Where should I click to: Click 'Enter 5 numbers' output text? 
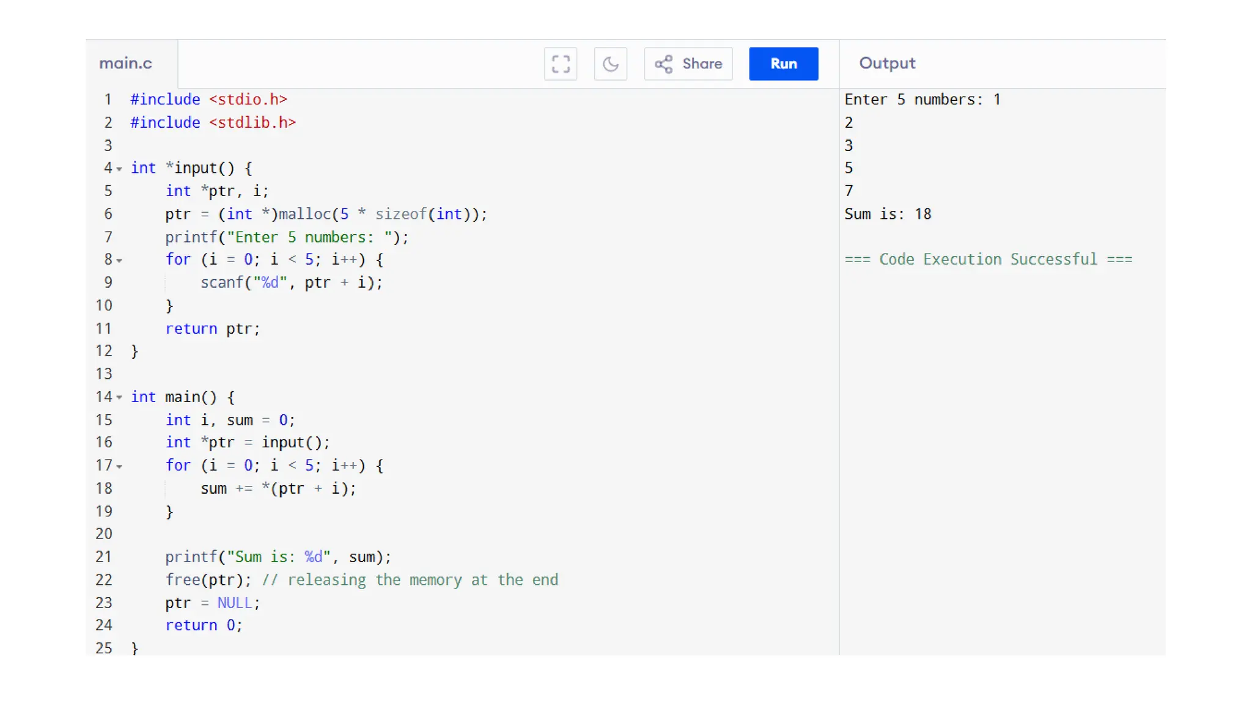tap(913, 100)
